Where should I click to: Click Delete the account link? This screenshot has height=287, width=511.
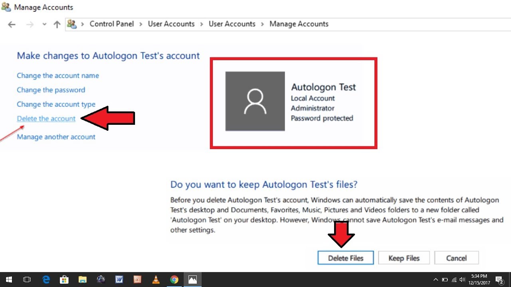tap(46, 119)
